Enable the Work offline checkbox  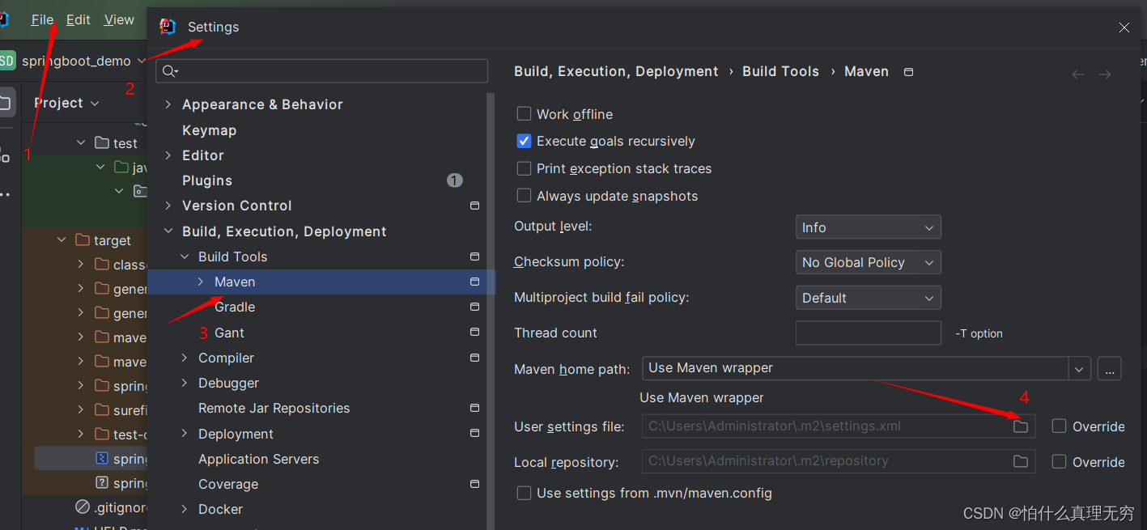click(524, 114)
